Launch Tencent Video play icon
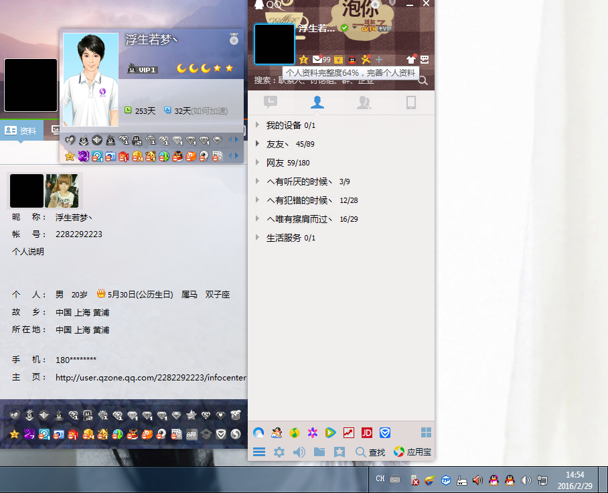The image size is (608, 493). coord(330,433)
